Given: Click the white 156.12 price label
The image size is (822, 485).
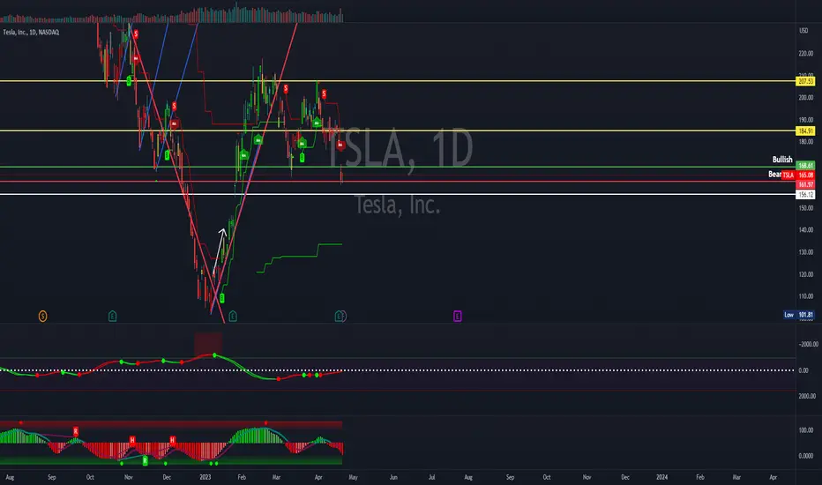Looking at the screenshot, I should pyautogui.click(x=806, y=195).
